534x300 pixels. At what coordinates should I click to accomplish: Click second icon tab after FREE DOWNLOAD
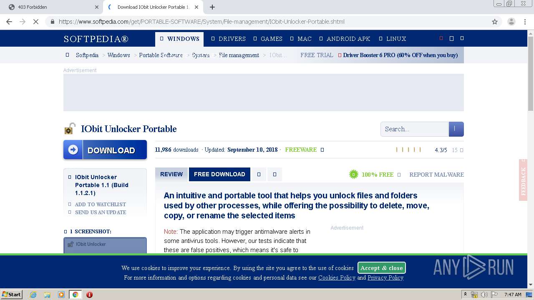[x=275, y=174]
